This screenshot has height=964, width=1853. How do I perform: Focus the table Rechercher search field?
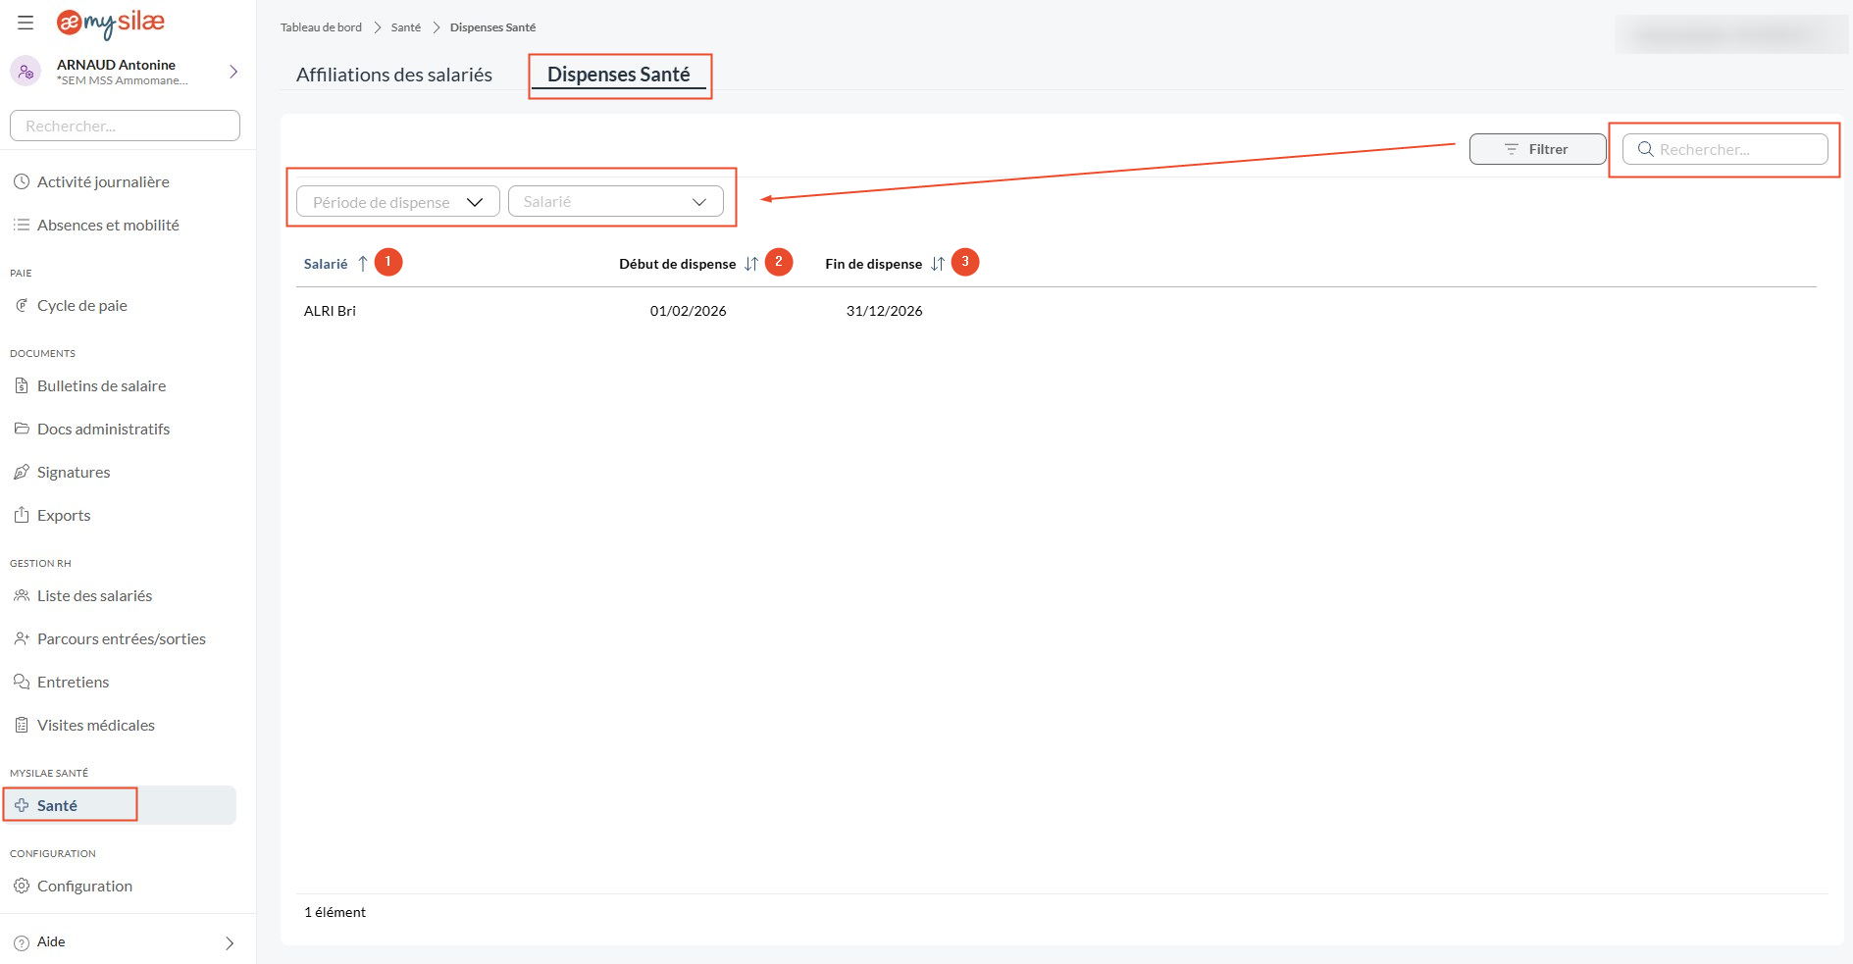pyautogui.click(x=1725, y=149)
